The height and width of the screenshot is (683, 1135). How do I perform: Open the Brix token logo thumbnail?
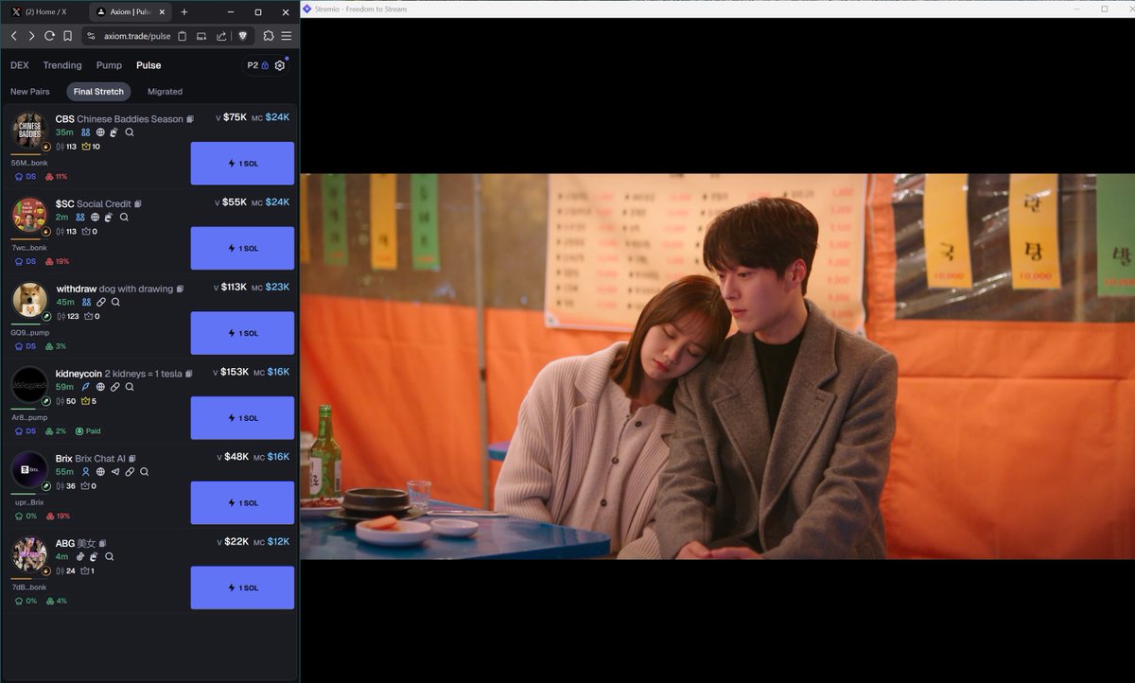(x=29, y=469)
